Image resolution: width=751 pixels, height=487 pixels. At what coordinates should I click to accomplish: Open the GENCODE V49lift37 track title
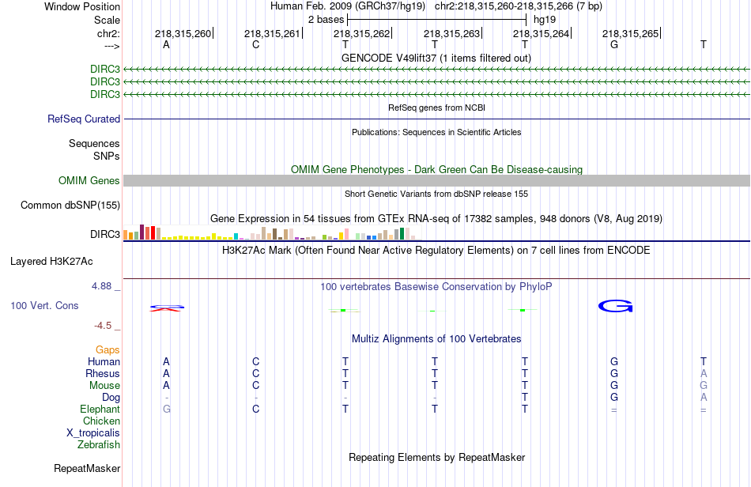[x=436, y=58]
